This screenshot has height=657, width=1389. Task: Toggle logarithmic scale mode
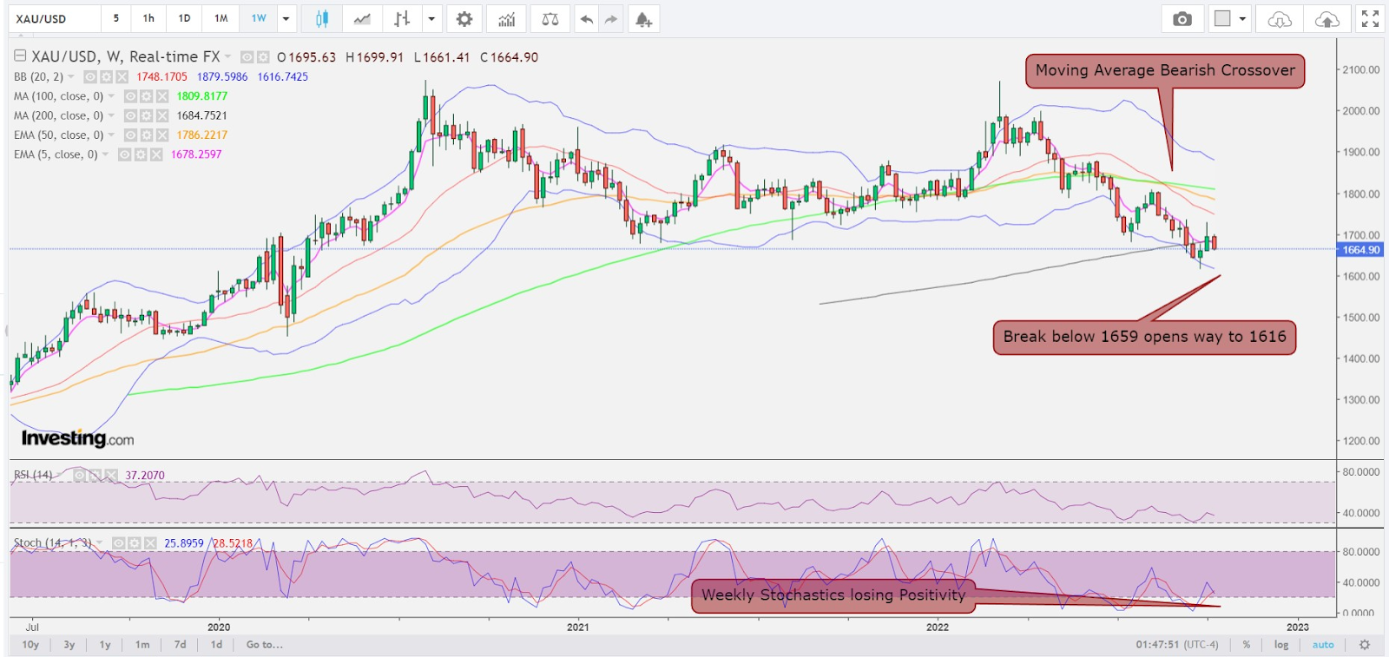click(x=1281, y=645)
